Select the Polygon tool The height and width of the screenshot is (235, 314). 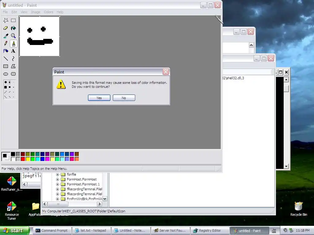pyautogui.click(x=13, y=66)
